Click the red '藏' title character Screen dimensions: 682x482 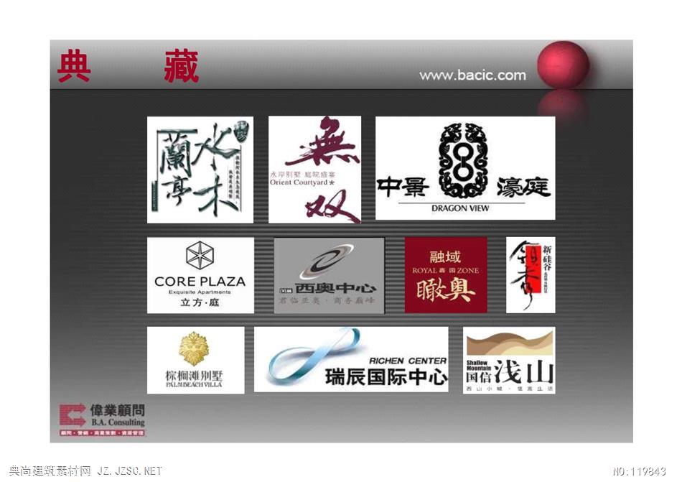pos(181,67)
